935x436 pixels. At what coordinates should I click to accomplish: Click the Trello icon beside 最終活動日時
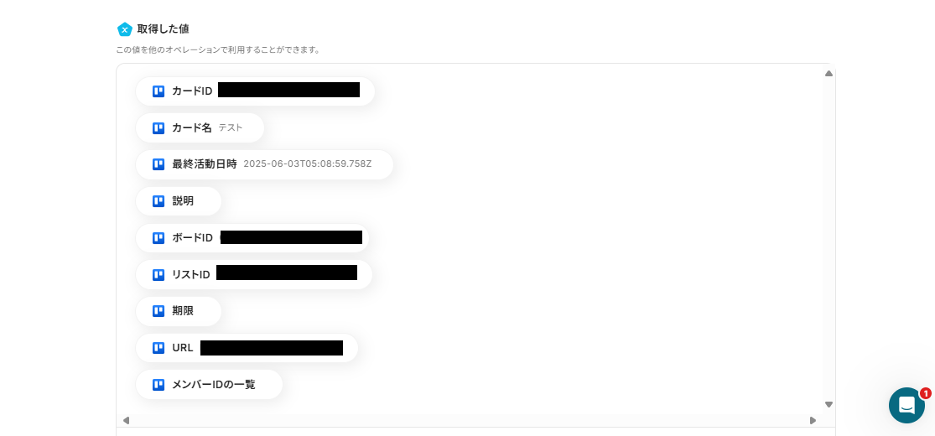pos(158,164)
